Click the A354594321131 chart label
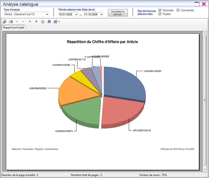209x178 pixels. (x=77, y=60)
